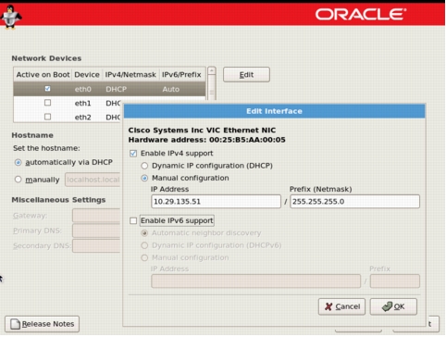Click scroll-up arrow of devices list
Viewport: 446px width, 337px height.
[212, 70]
